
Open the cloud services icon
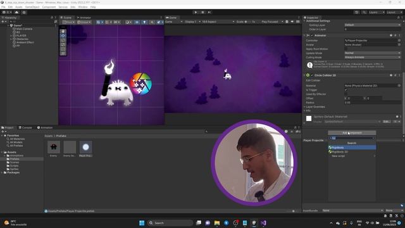click(x=17, y=12)
